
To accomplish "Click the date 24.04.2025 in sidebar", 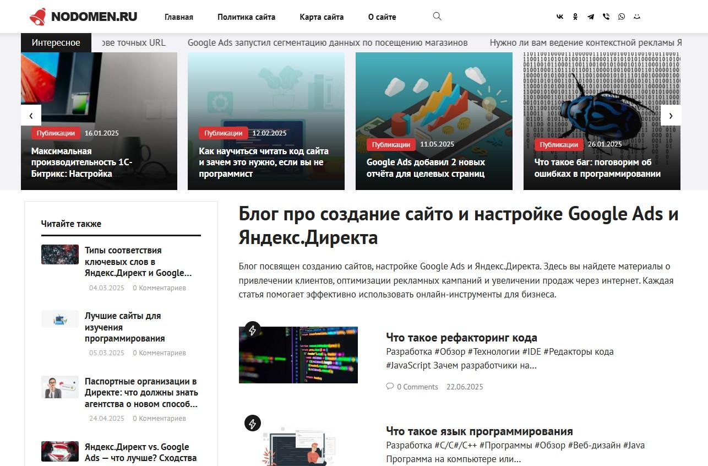I will coord(107,419).
